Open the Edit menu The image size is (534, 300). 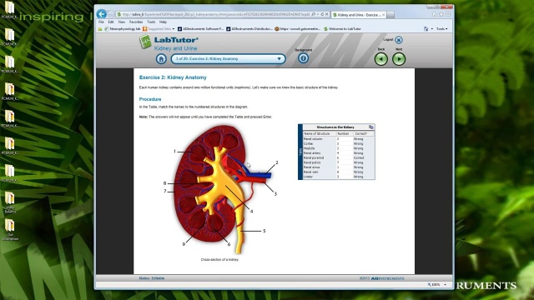pos(111,22)
